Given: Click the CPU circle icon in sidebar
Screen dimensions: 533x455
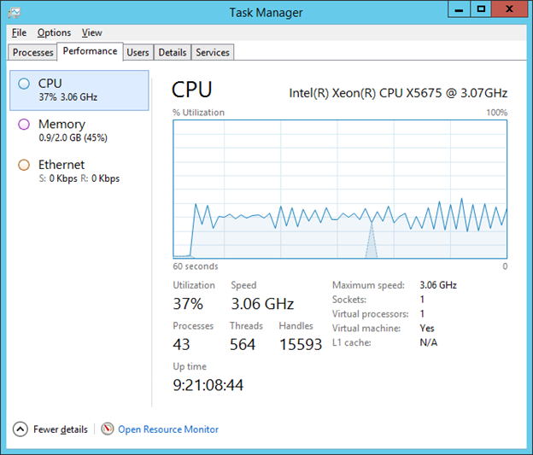Looking at the screenshot, I should (x=24, y=84).
